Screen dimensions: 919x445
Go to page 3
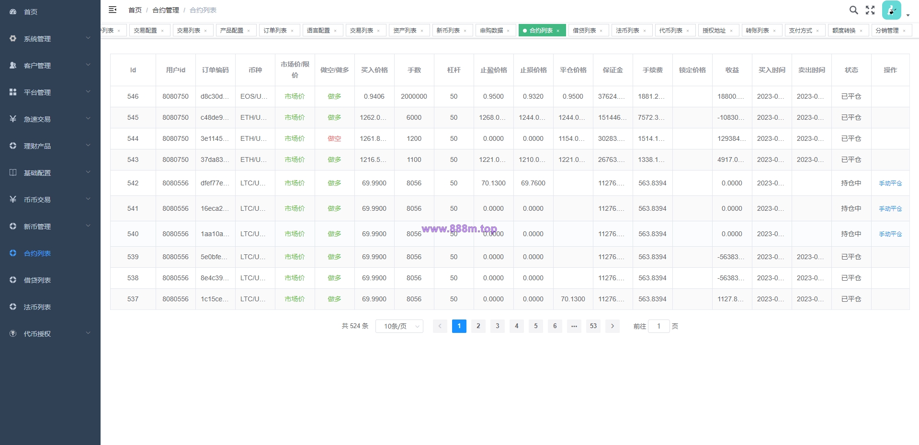498,326
